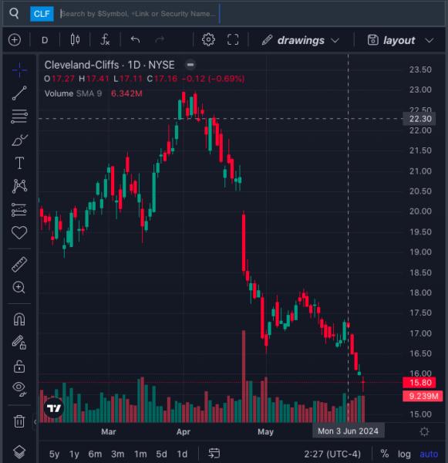The height and width of the screenshot is (463, 448).
Task: Click the trash remove drawings icon
Action: tap(19, 421)
